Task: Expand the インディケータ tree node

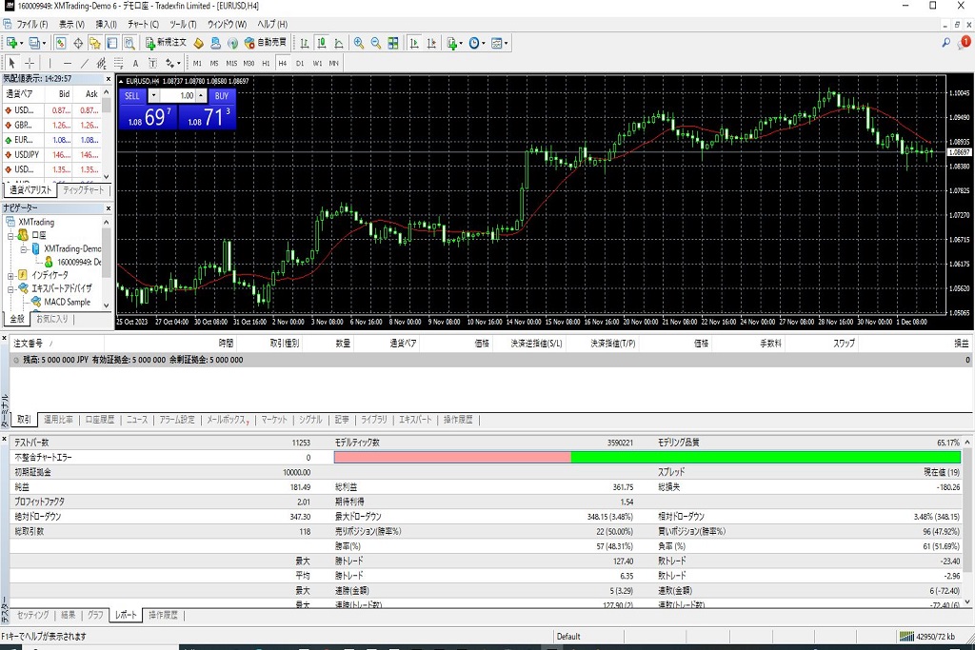Action: (10, 275)
